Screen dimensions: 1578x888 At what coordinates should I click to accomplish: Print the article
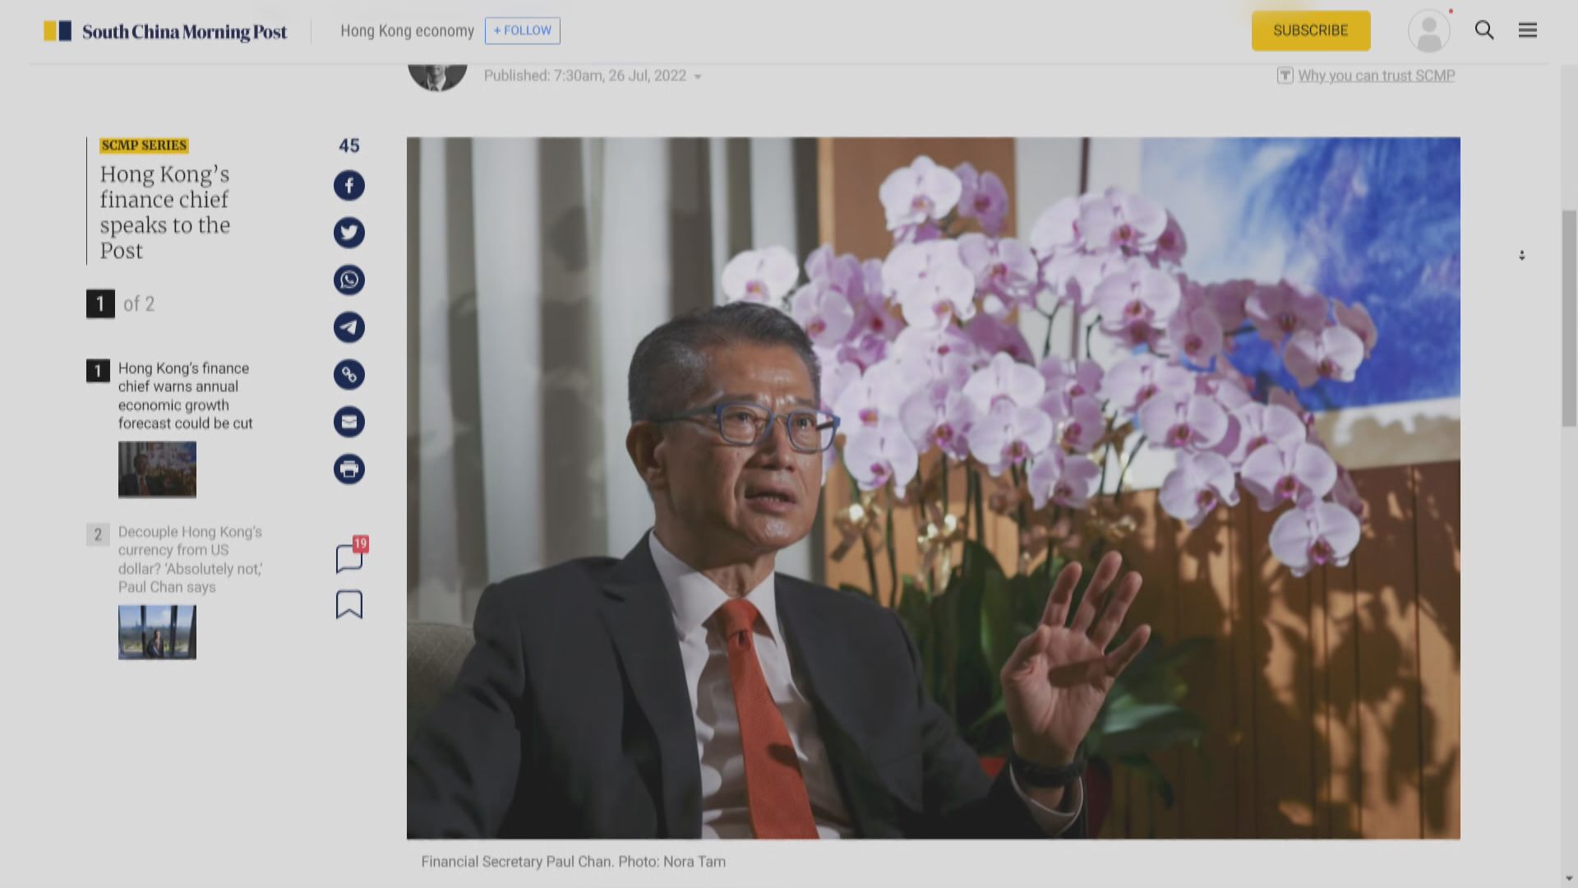[348, 469]
